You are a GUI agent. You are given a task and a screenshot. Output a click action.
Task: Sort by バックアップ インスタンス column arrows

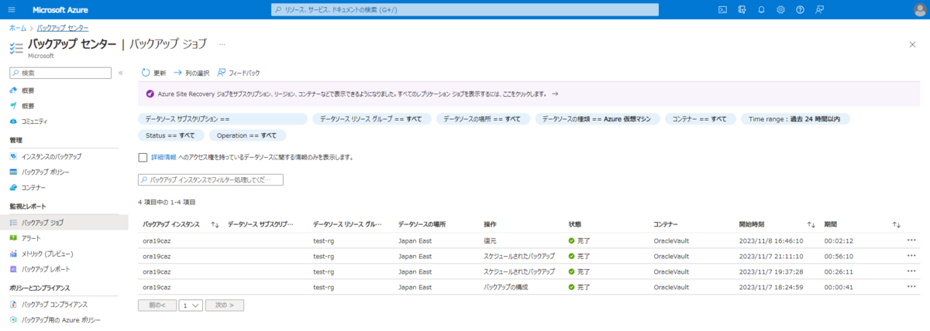coord(215,224)
